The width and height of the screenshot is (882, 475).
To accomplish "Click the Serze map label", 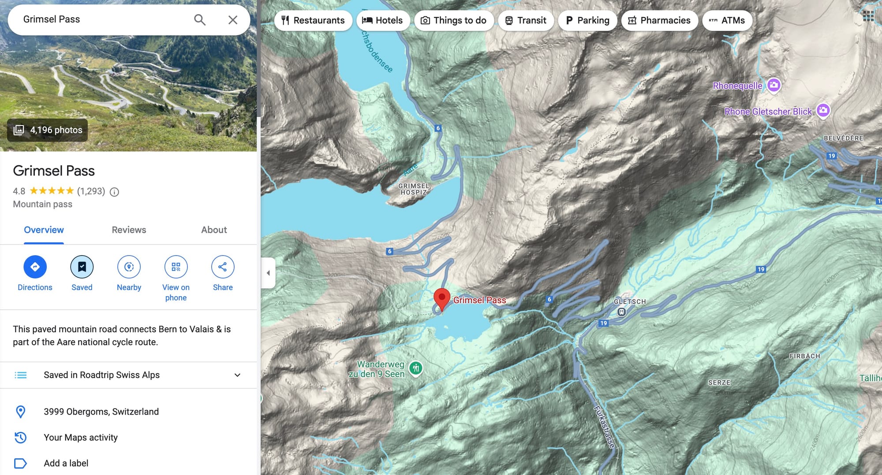I will tap(719, 382).
